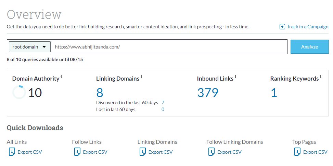The height and width of the screenshot is (166, 333).
Task: Click the discovered in last 60 days count
Action: point(163,102)
